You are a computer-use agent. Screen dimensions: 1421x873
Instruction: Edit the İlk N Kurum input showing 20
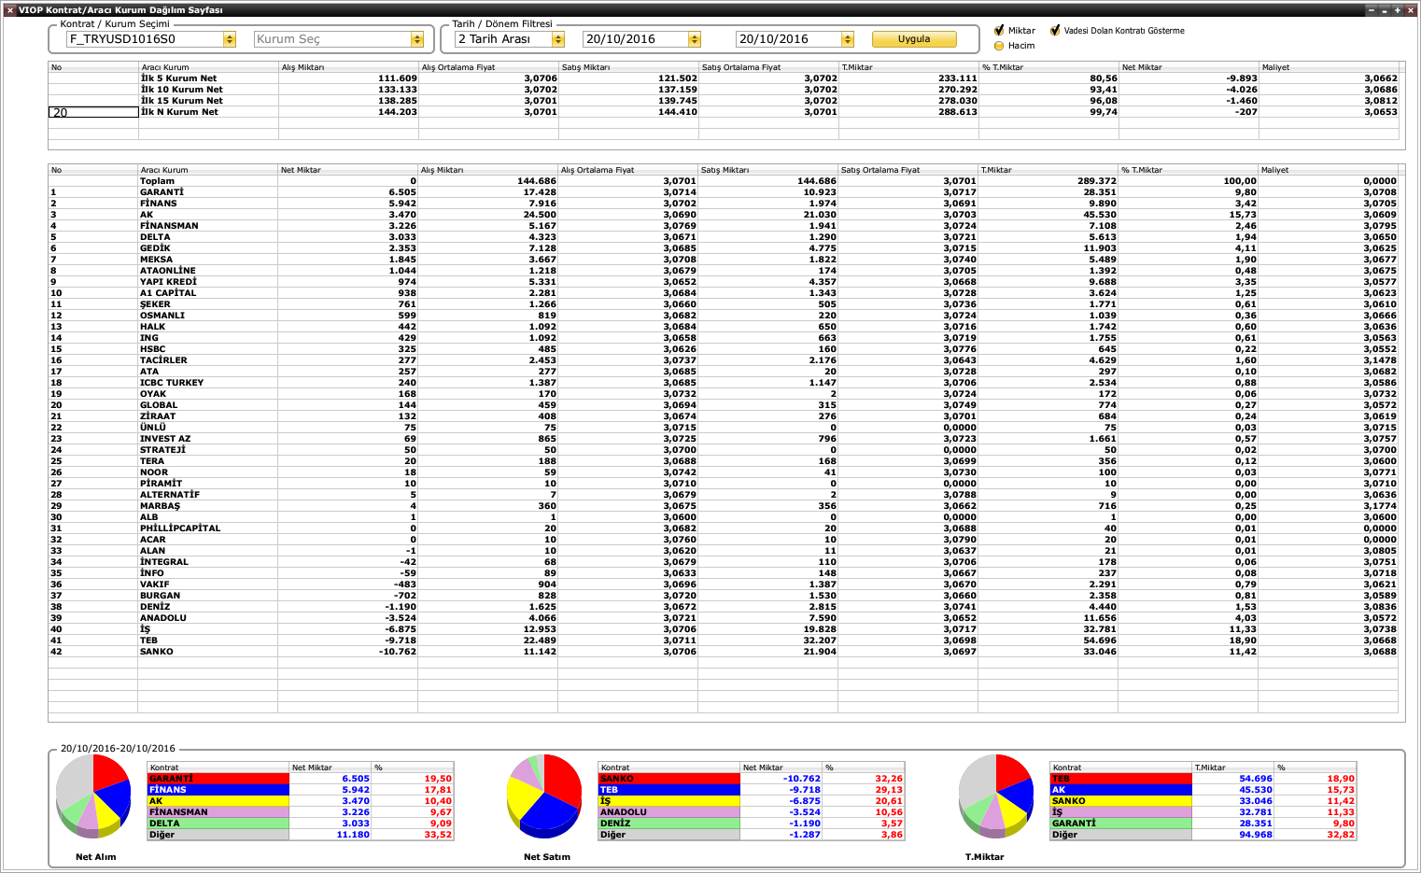pyautogui.click(x=93, y=112)
